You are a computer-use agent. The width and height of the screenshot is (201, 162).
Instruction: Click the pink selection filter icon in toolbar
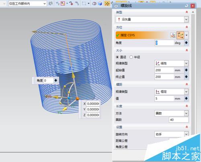[63, 4]
